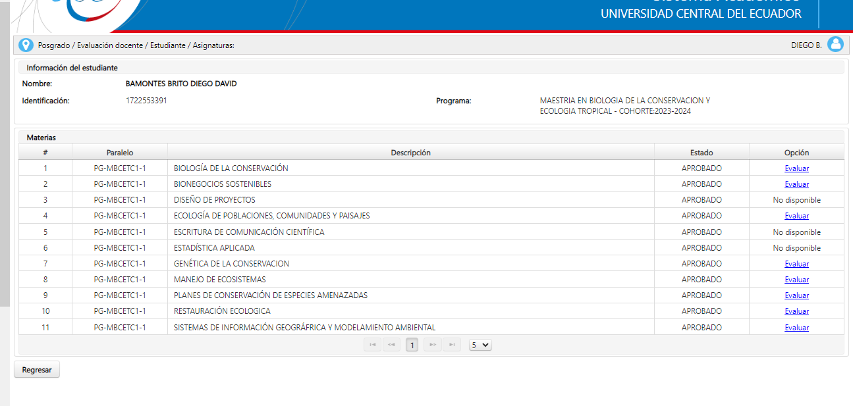Click row number 7 cell
Image resolution: width=853 pixels, height=406 pixels.
pyautogui.click(x=45, y=264)
